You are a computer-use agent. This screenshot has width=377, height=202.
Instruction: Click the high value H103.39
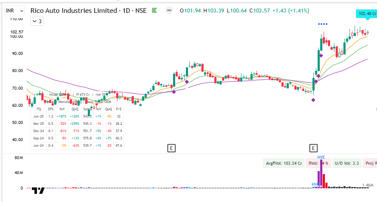[213, 11]
